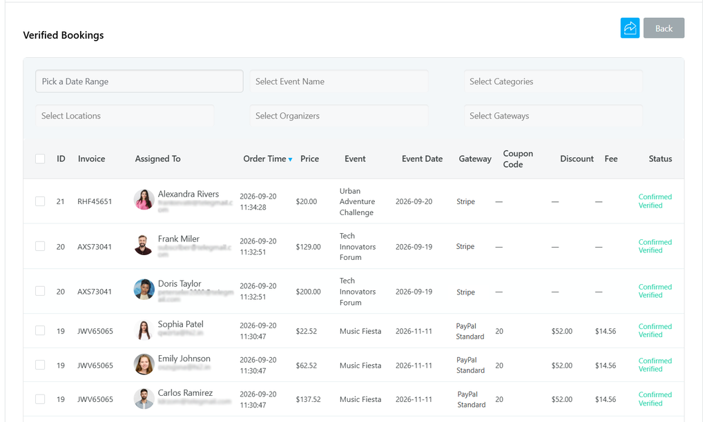Check the box for Doris Taylor booking

[40, 291]
